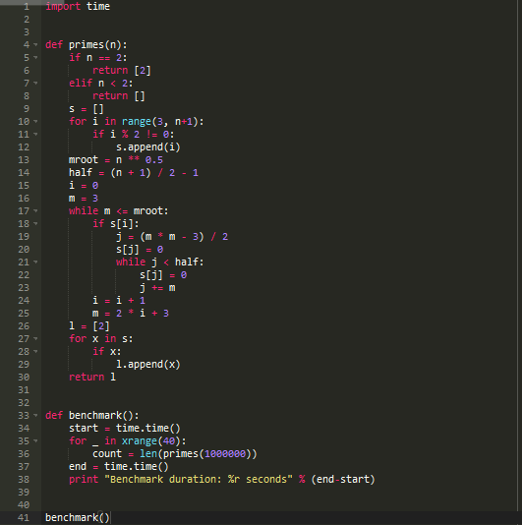The width and height of the screenshot is (522, 525).
Task: Collapse the xrange loop at line 35
Action: 35,441
